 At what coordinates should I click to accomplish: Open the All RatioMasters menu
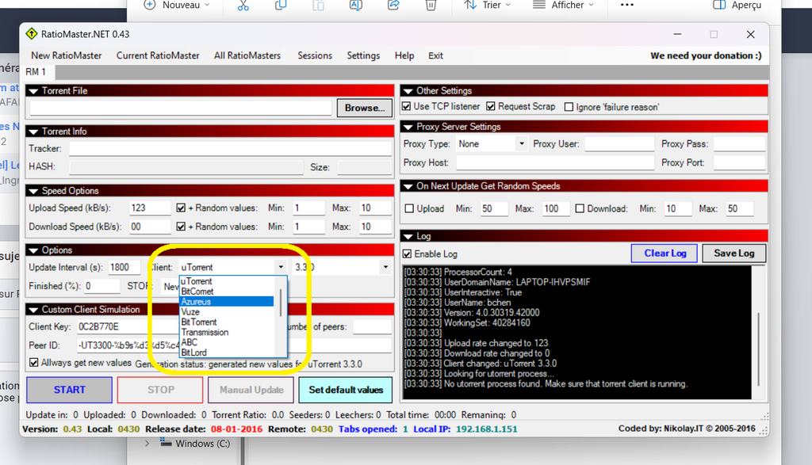pos(247,56)
